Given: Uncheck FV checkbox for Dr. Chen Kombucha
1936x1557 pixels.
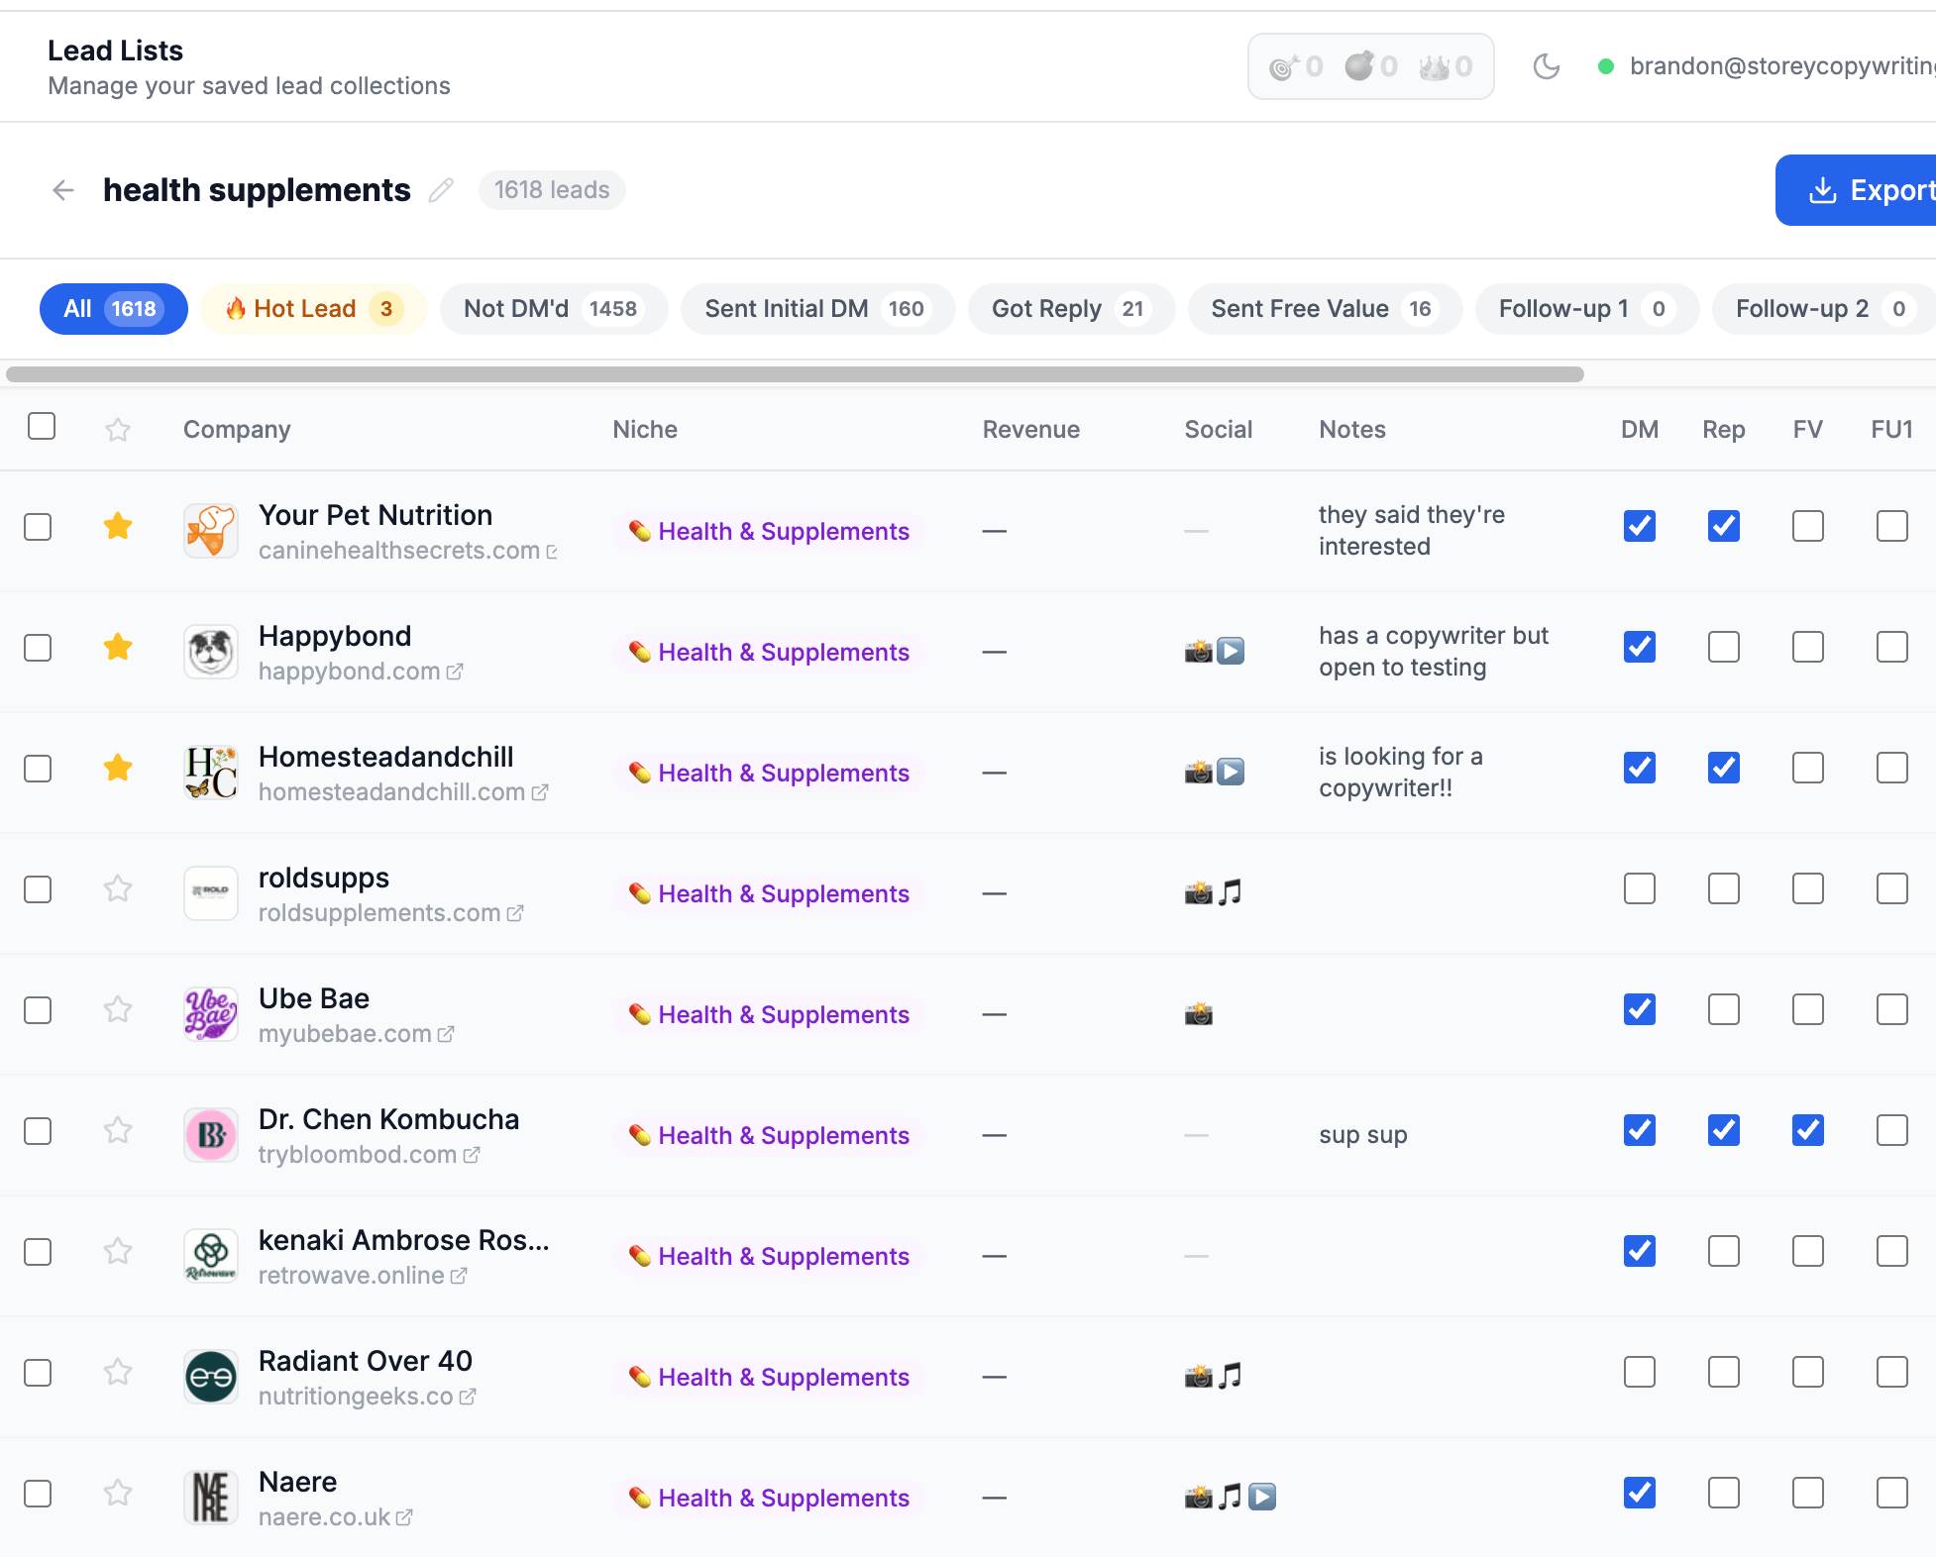Looking at the screenshot, I should tap(1807, 1130).
